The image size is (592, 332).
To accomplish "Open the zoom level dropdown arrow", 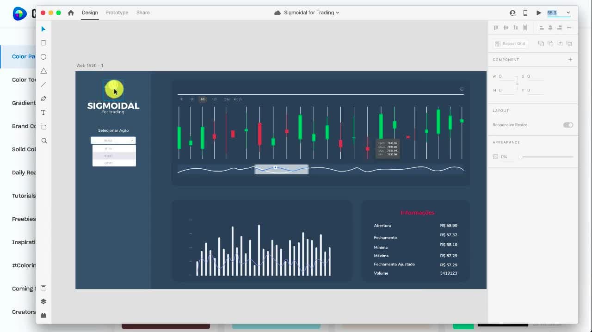I will point(568,13).
